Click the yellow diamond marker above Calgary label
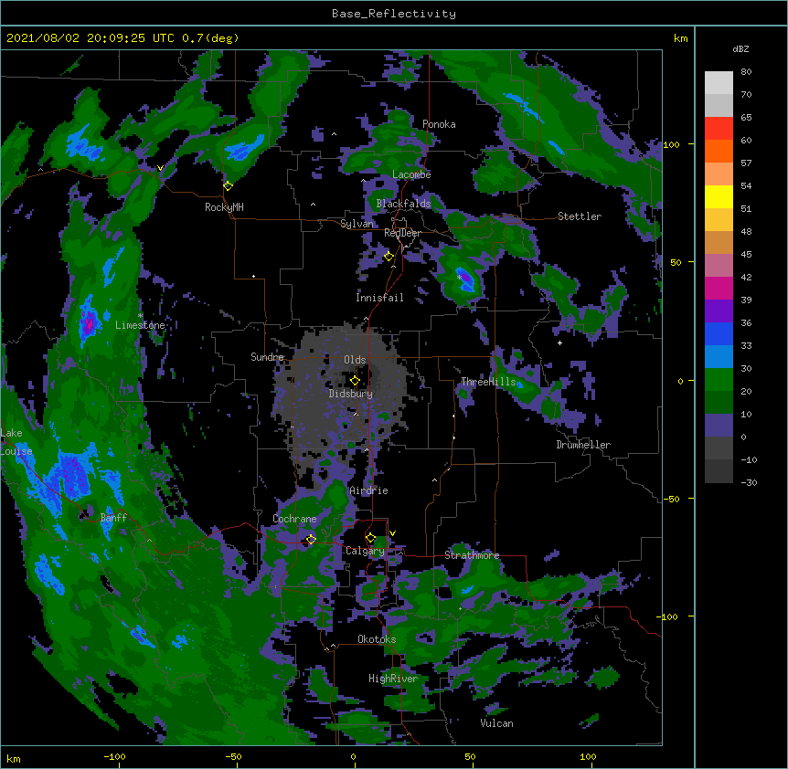The height and width of the screenshot is (769, 788). 370,538
